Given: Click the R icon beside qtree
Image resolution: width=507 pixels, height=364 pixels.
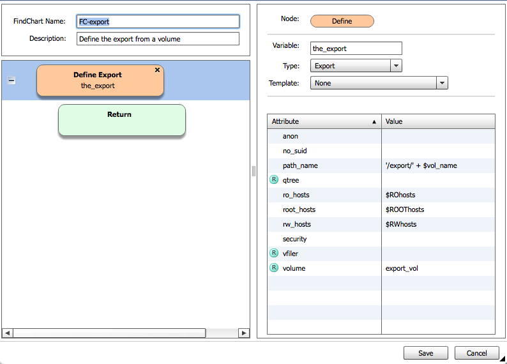Looking at the screenshot, I should tap(274, 180).
